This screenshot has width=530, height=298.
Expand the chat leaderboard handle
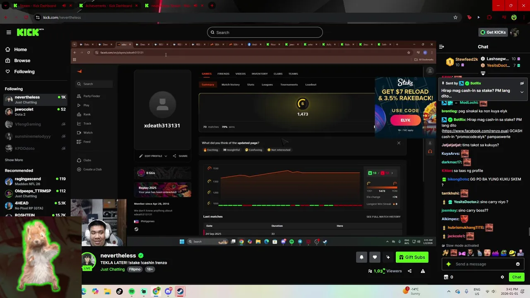(483, 73)
